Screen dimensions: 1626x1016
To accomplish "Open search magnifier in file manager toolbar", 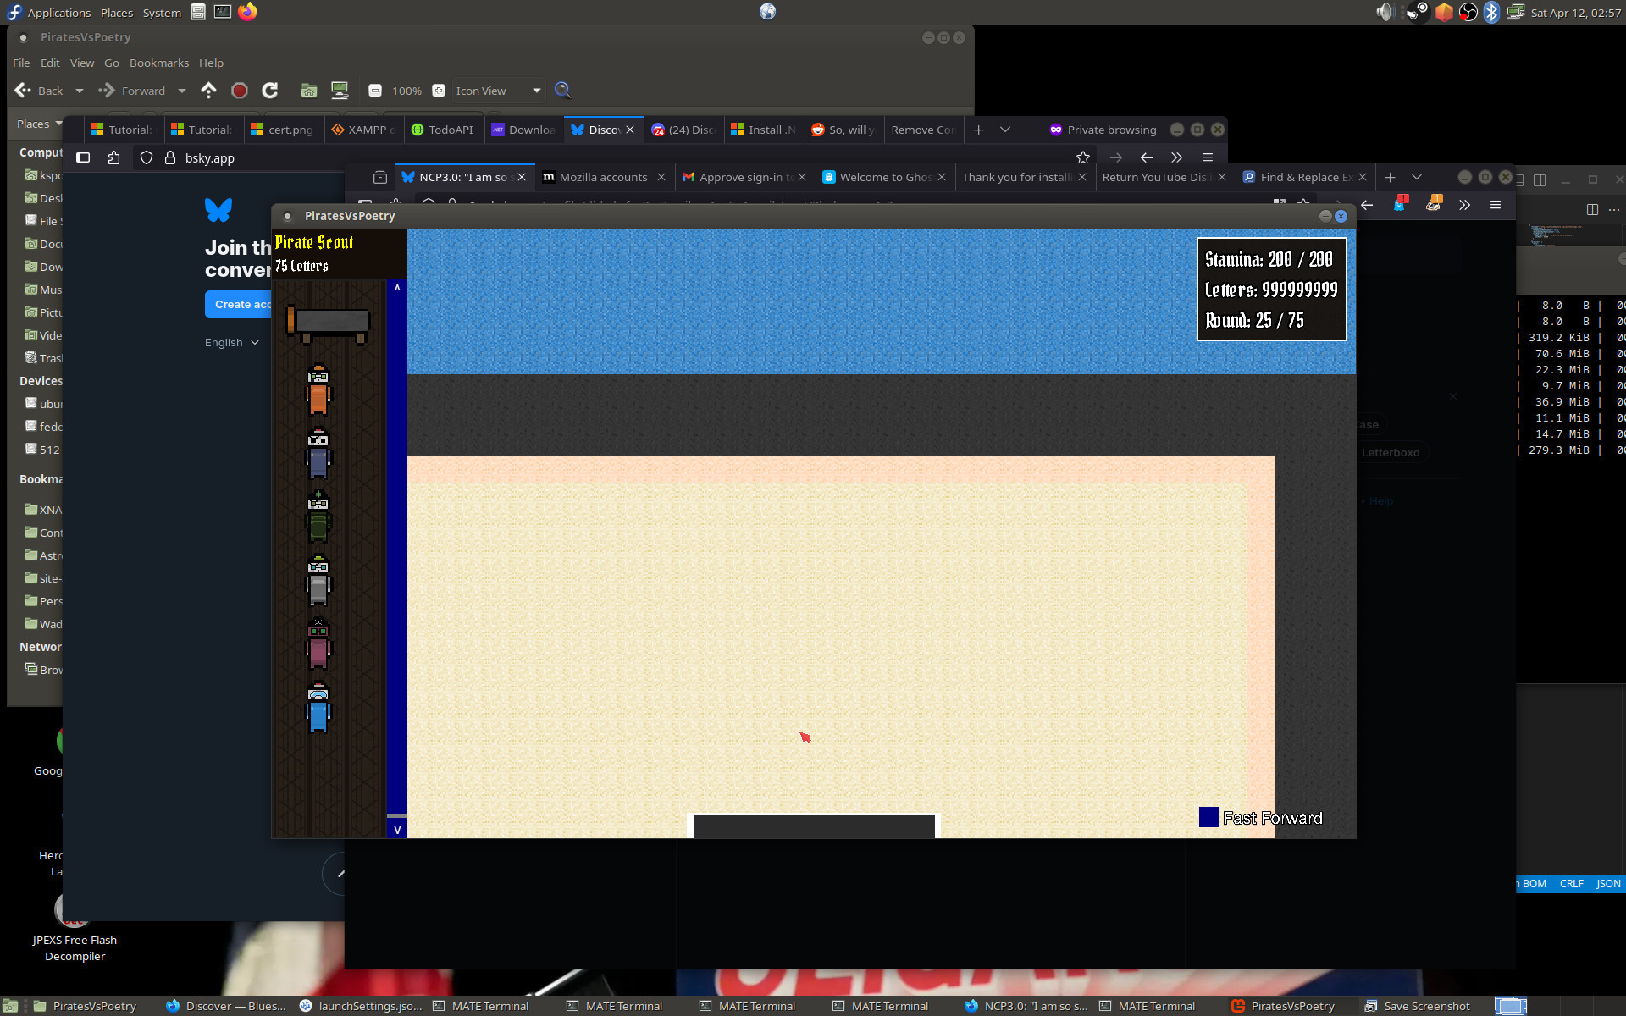I will pyautogui.click(x=562, y=91).
